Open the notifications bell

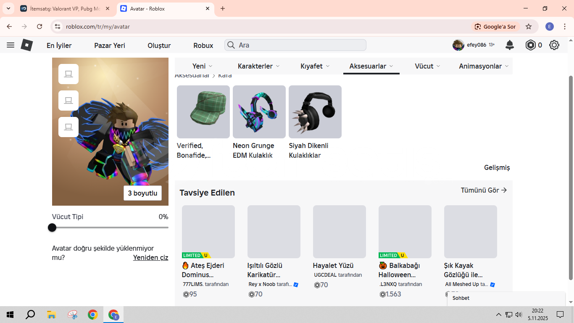pos(510,45)
